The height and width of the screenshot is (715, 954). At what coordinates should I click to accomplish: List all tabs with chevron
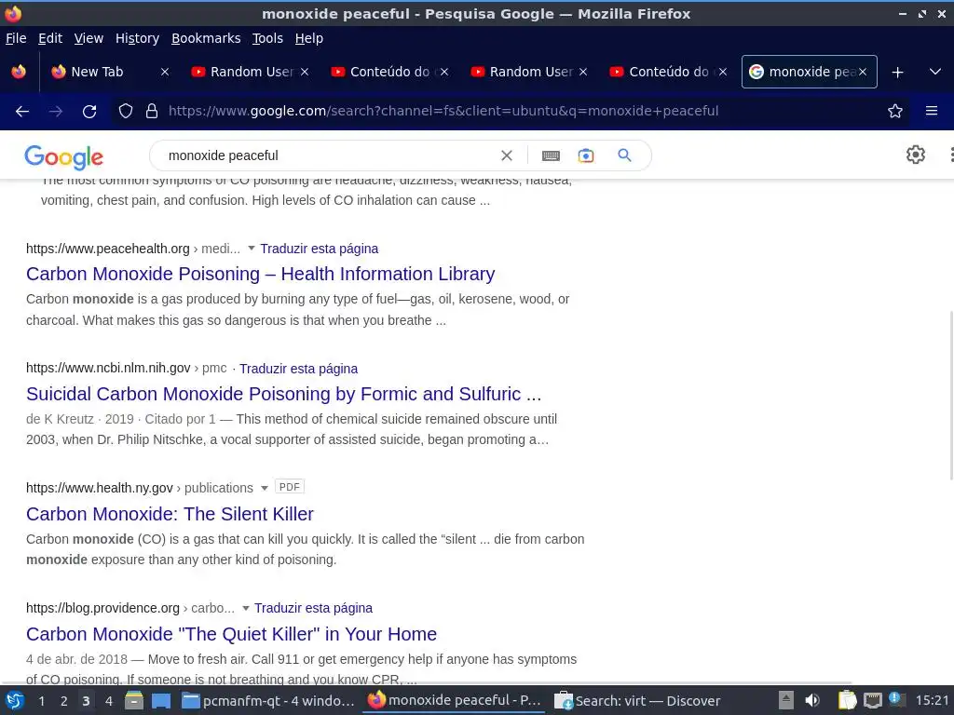(x=935, y=72)
